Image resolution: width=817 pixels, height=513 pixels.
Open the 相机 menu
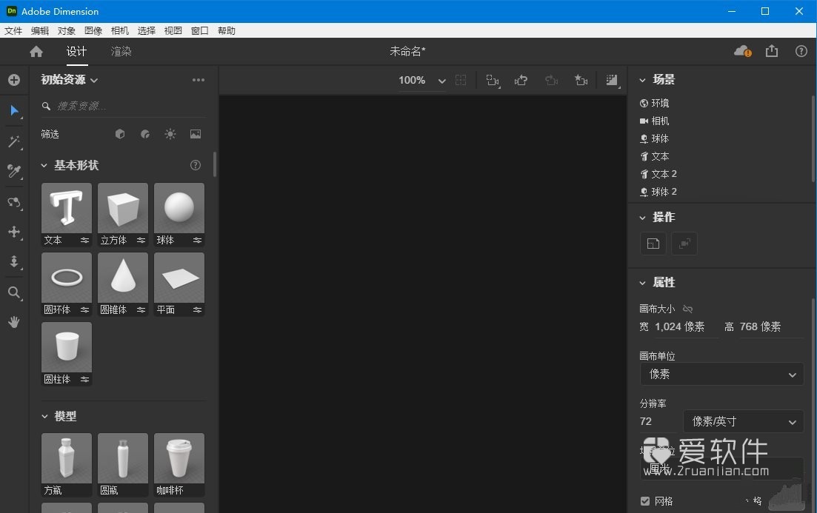(x=119, y=31)
